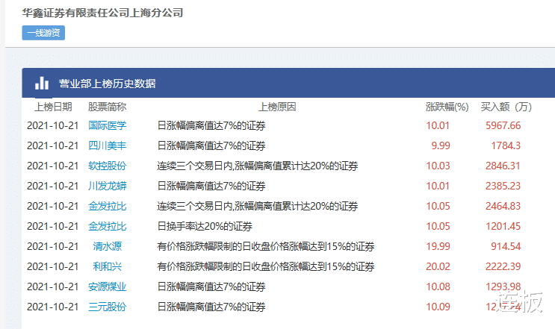
Task: Open 金发拉比 link in the 连续三个交易日 row
Action: pos(108,206)
